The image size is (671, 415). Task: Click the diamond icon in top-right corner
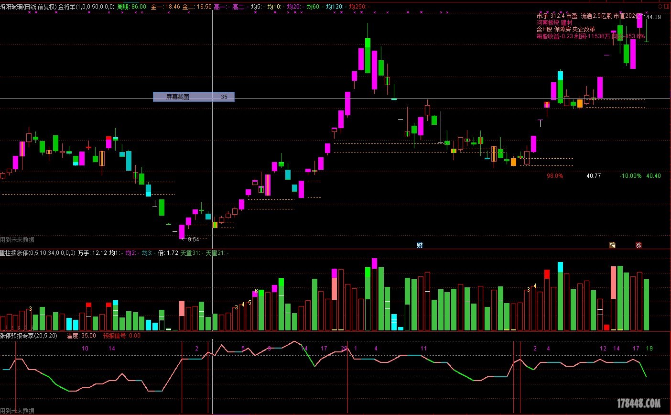coord(660,6)
